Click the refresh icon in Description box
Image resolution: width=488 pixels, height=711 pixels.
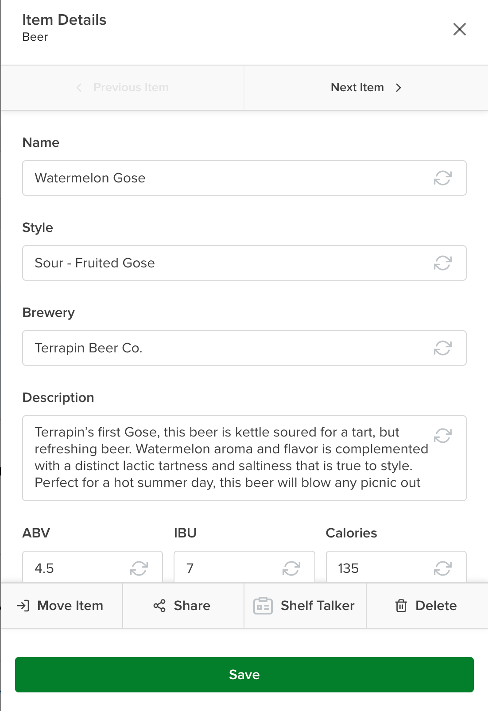click(x=442, y=436)
